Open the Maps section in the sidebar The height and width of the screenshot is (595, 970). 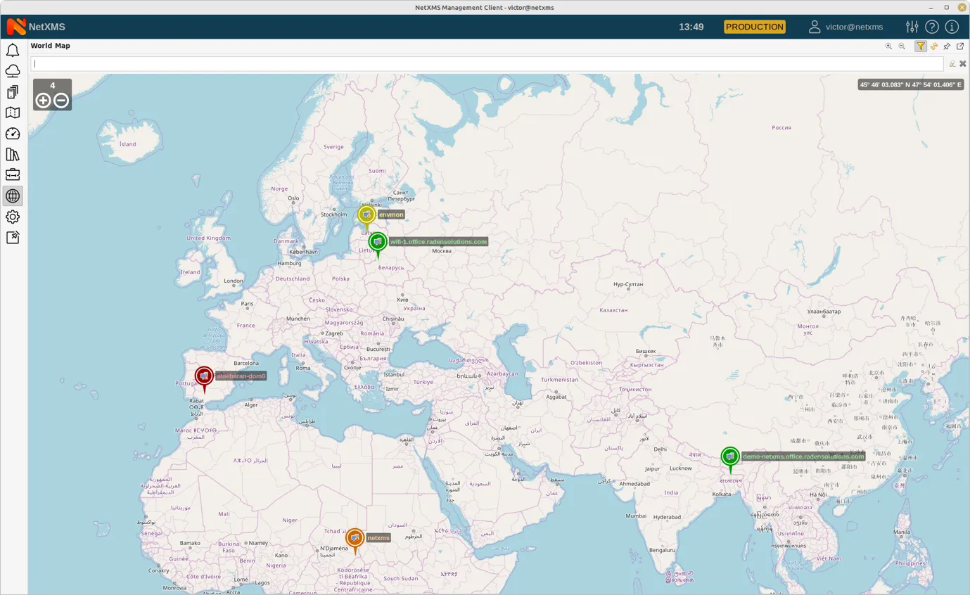pos(13,113)
